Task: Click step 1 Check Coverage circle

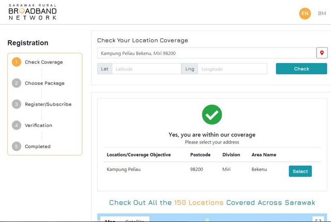Action: [x=17, y=62]
